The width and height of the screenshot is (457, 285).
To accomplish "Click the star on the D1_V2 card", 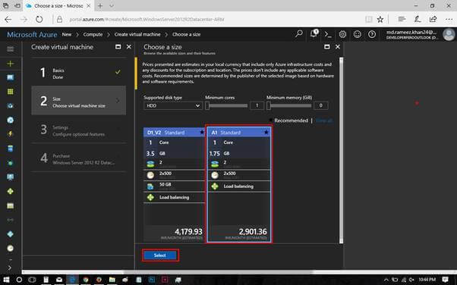I will 202,132.
